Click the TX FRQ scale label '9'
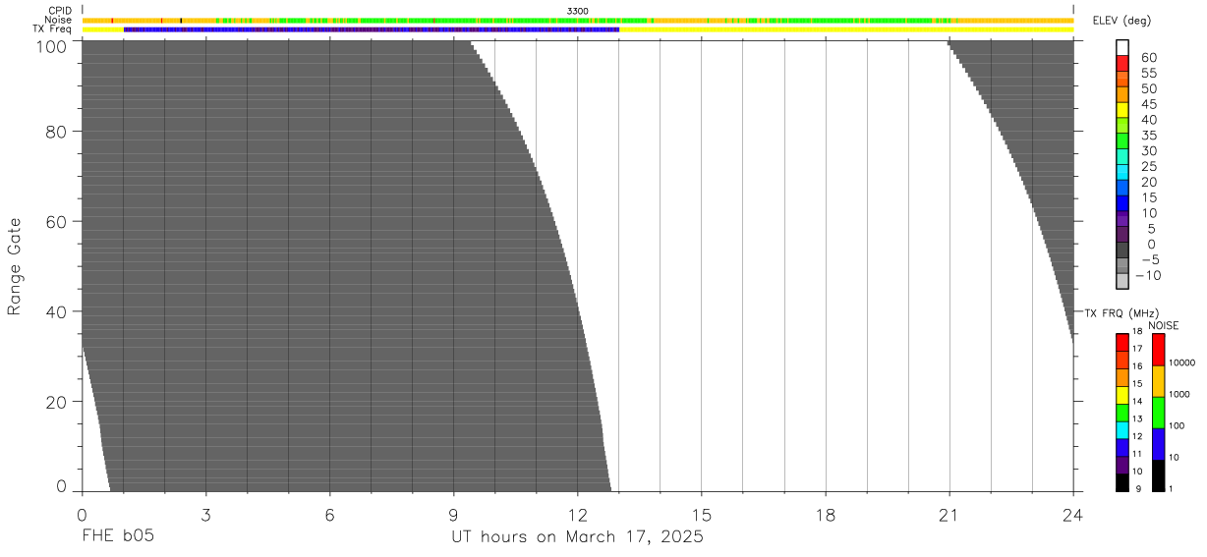Viewport: 1207px width, 557px height. [1137, 488]
